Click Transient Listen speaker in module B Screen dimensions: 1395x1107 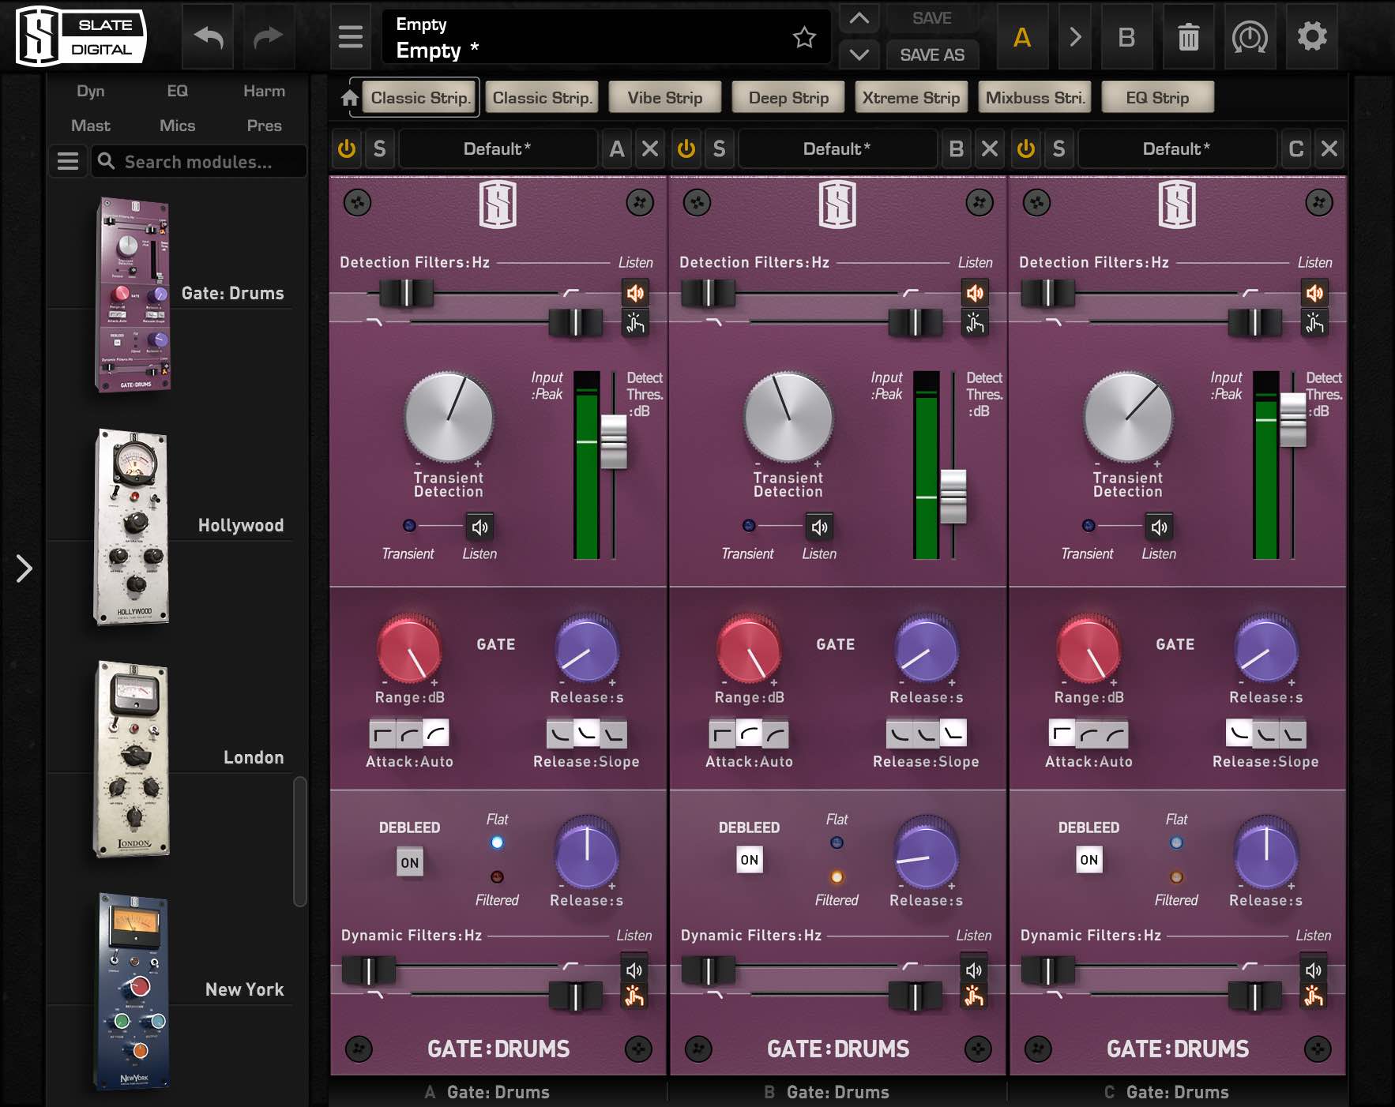[x=819, y=527]
